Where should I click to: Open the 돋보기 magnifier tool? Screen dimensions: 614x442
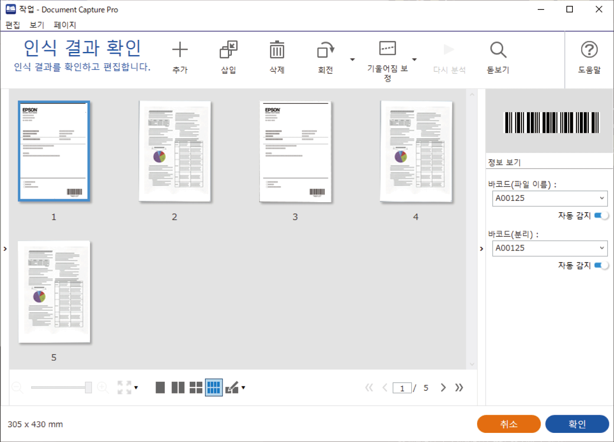498,50
